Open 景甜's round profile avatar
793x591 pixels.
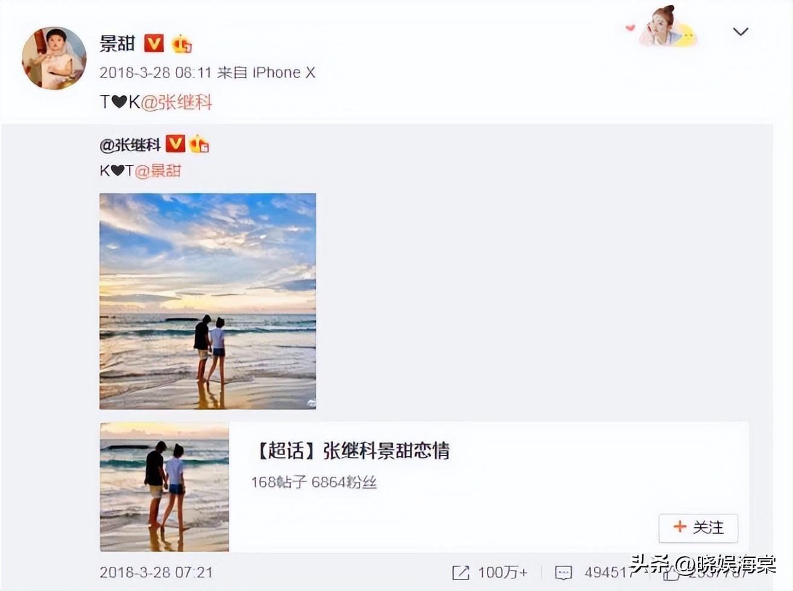(54, 58)
